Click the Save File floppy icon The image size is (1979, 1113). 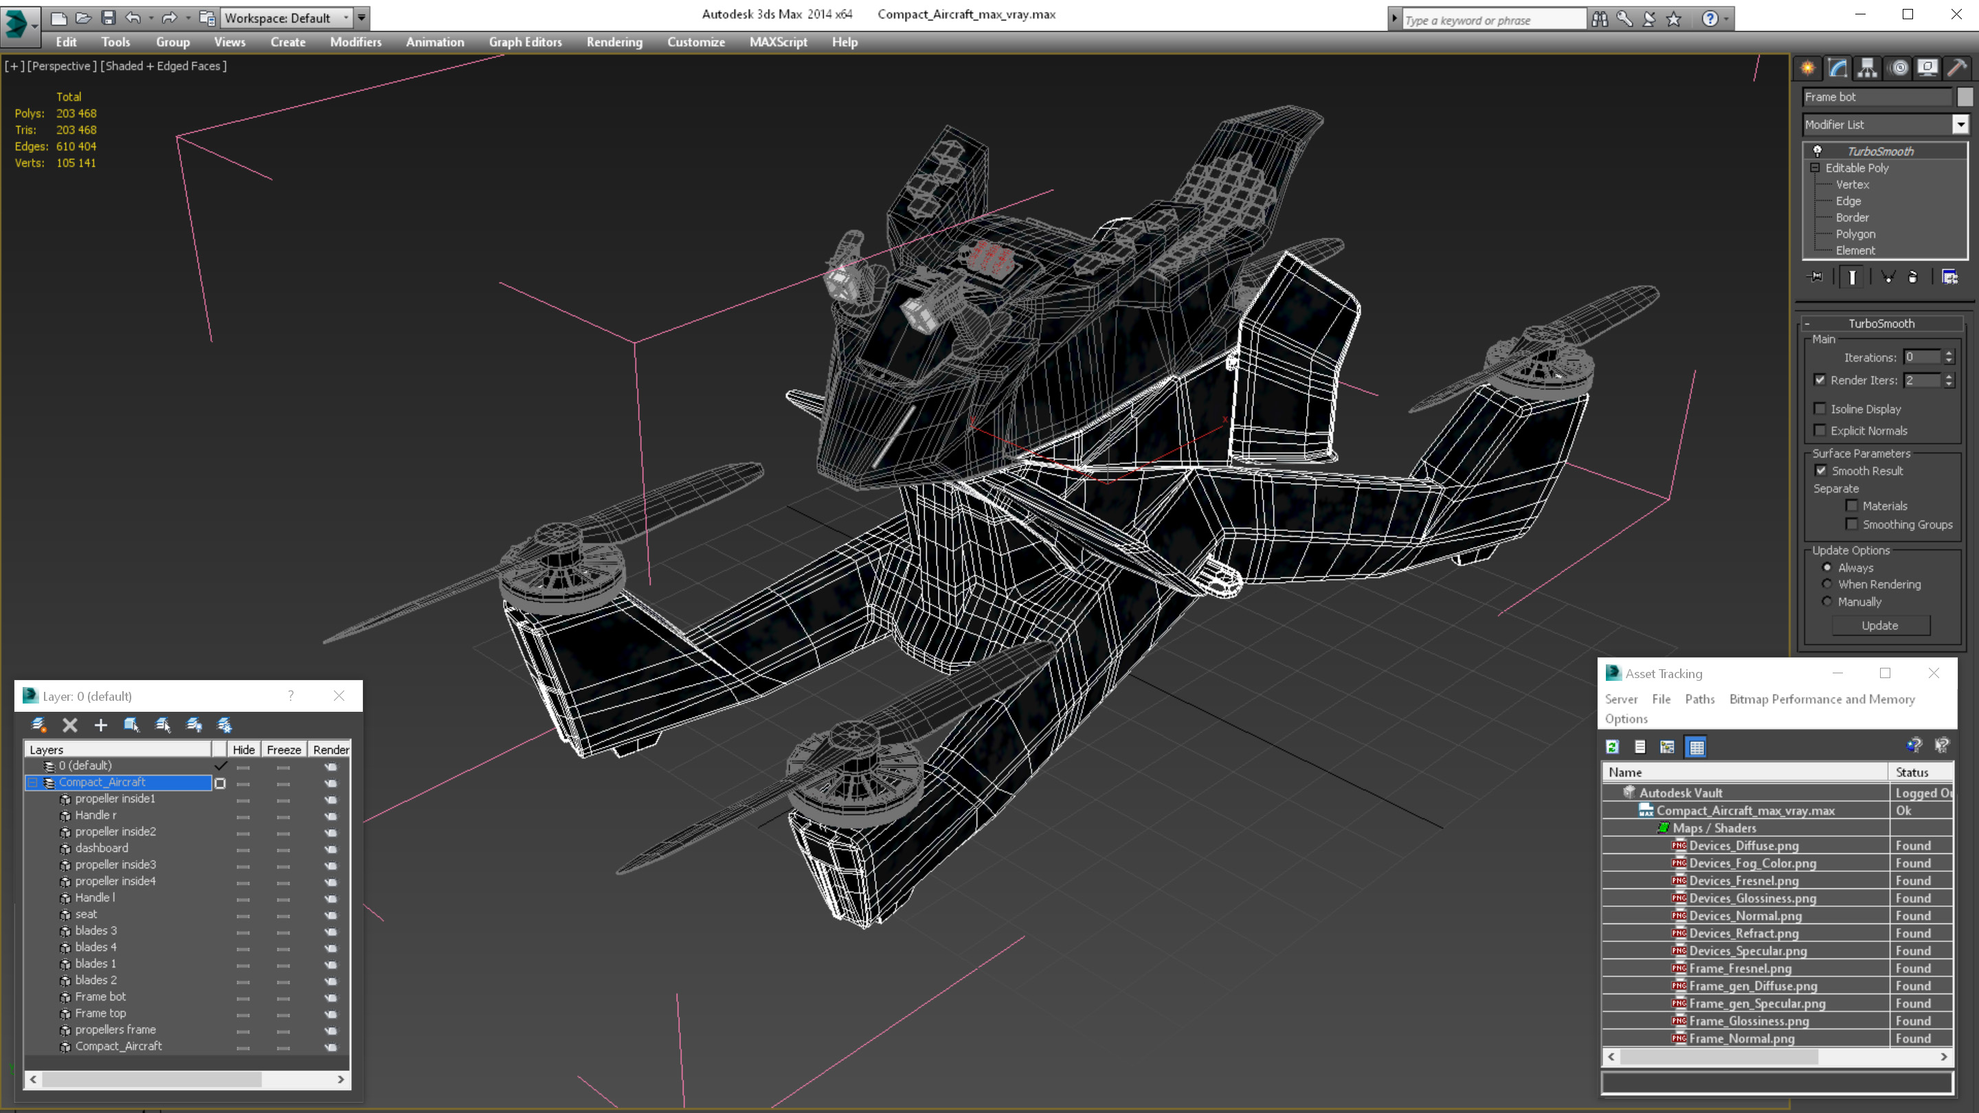click(x=109, y=18)
